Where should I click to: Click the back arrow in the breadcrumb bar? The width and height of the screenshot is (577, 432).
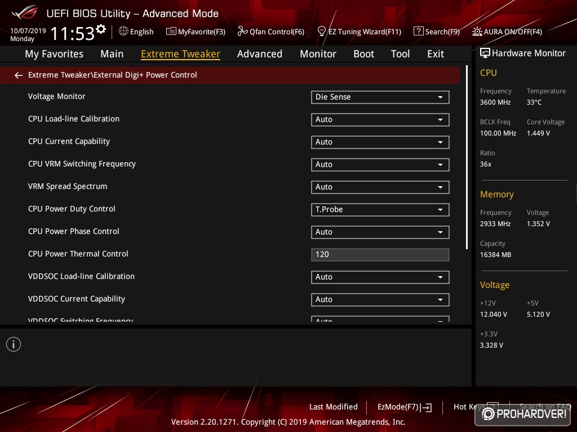[19, 75]
